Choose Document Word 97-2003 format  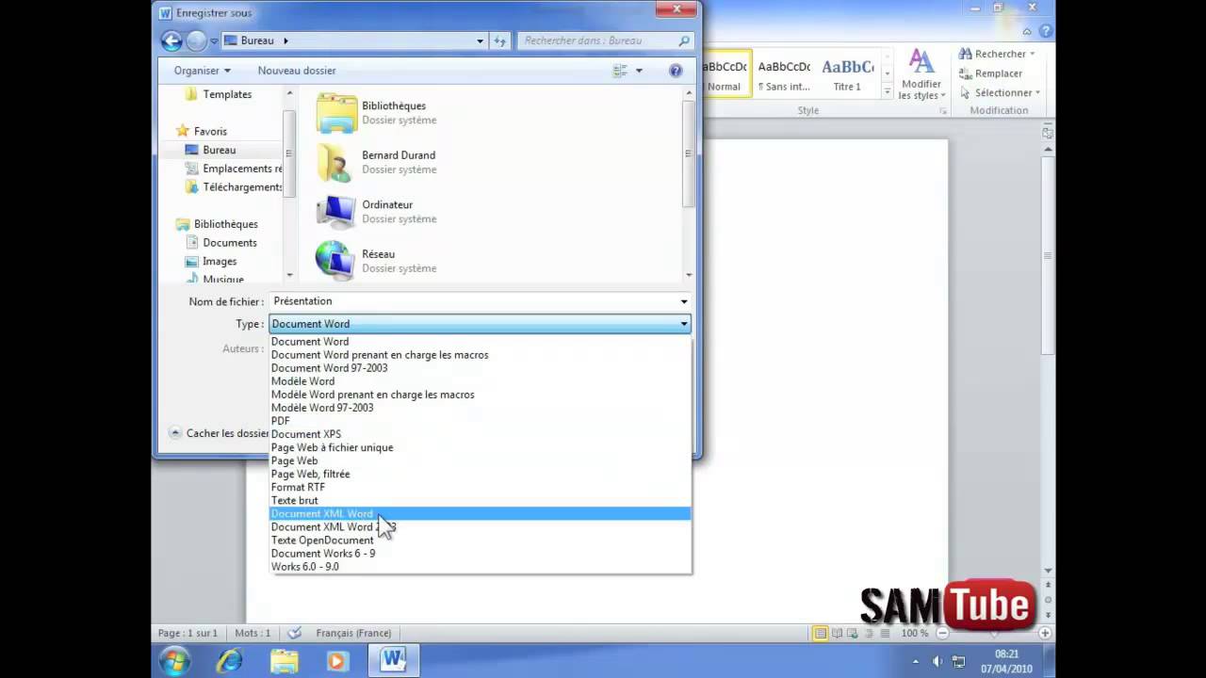[x=481, y=368]
